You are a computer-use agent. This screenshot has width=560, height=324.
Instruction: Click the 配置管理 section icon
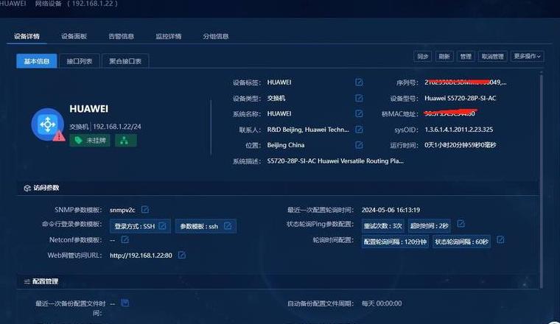27,281
